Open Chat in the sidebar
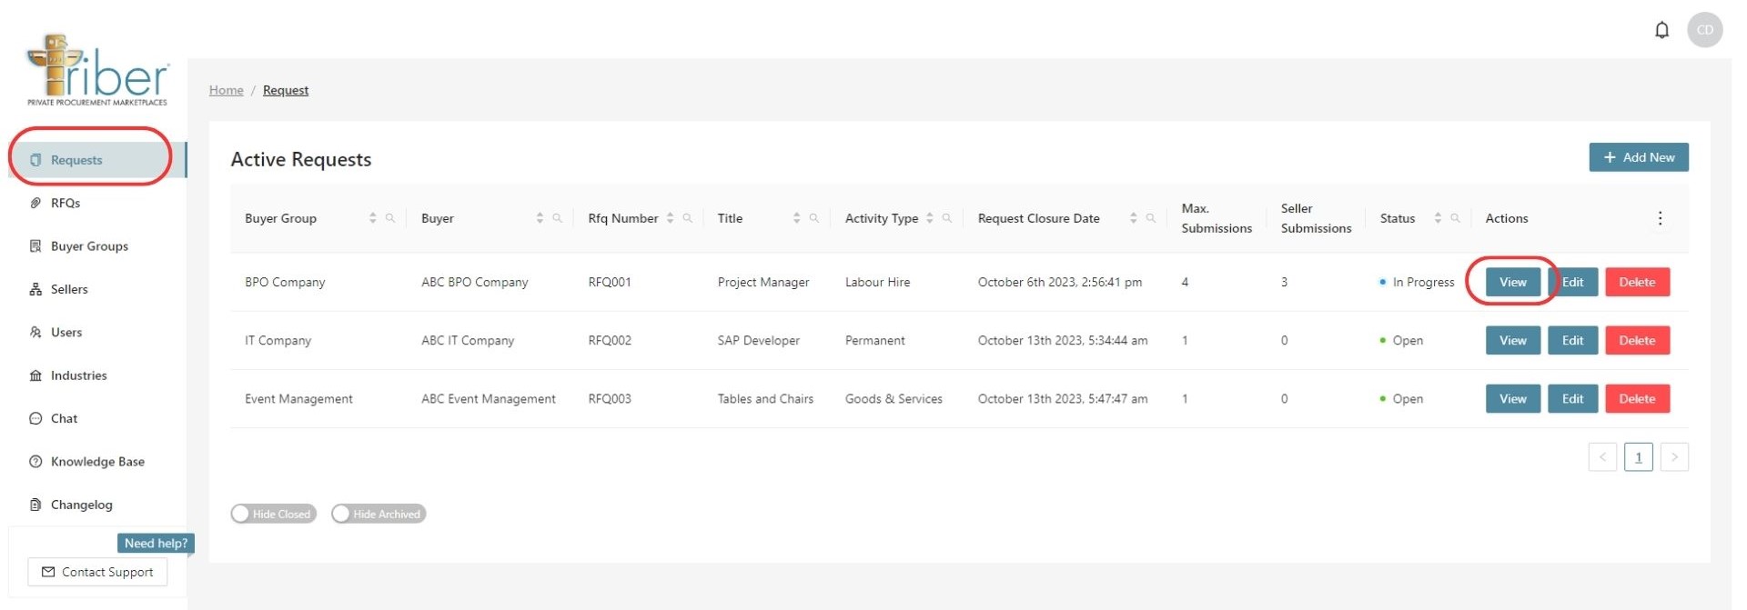Viewport: 1747px width, 610px height. [97, 418]
